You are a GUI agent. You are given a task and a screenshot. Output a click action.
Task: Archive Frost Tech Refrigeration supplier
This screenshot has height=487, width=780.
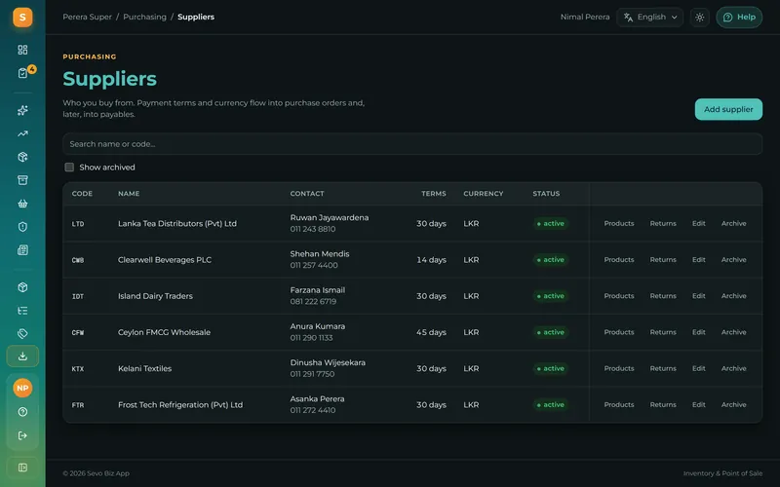click(734, 405)
